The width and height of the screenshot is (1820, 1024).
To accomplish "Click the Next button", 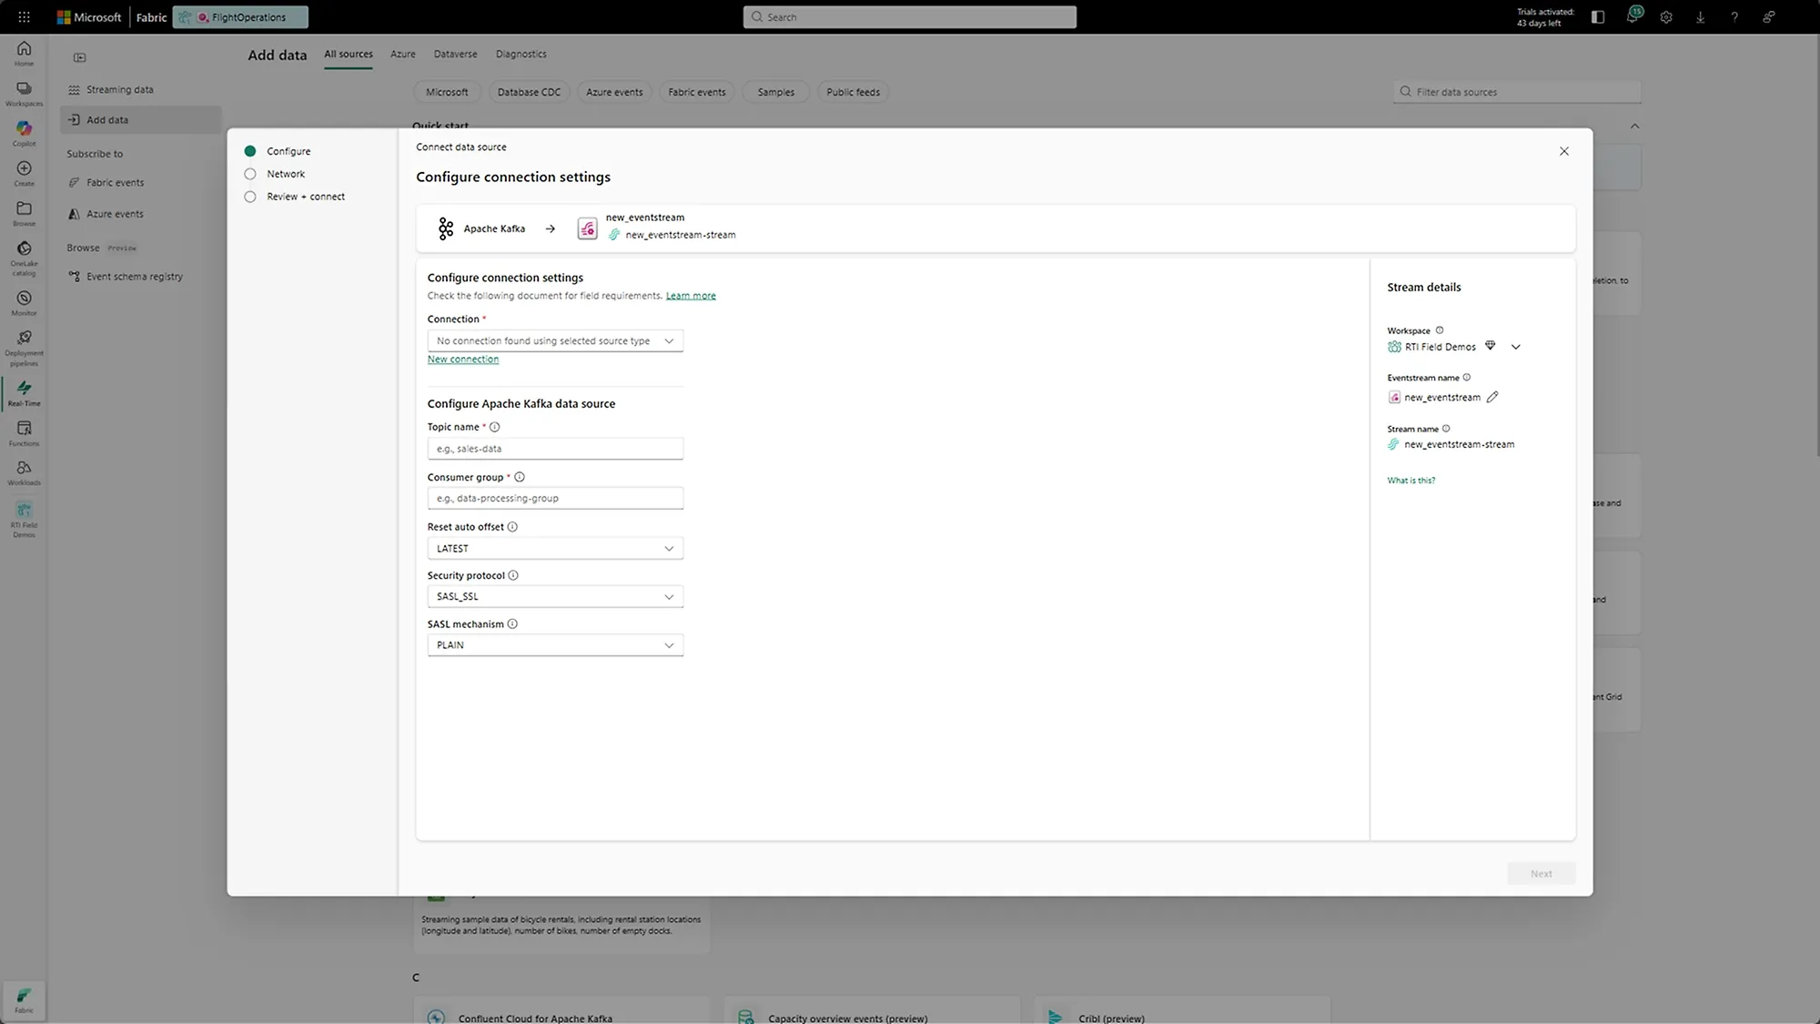I will [1541, 873].
